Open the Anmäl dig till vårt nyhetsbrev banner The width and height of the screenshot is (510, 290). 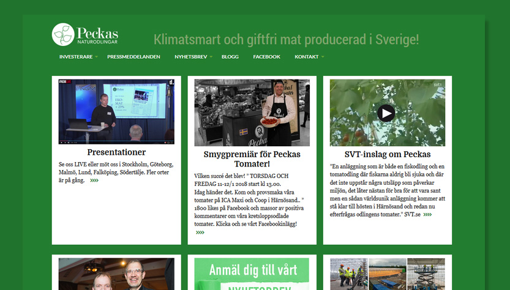252,273
